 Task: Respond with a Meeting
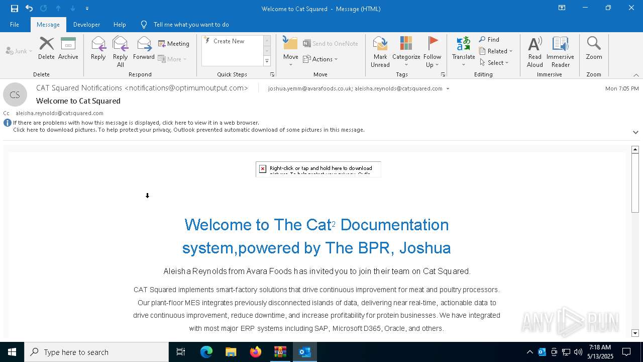[174, 44]
